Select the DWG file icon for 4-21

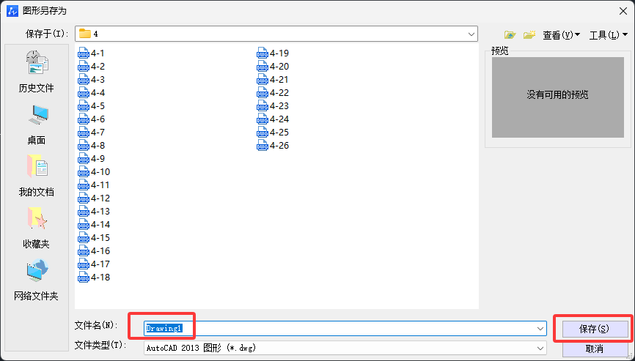263,80
